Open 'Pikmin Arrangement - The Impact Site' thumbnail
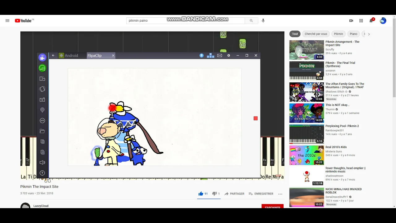 (x=307, y=50)
